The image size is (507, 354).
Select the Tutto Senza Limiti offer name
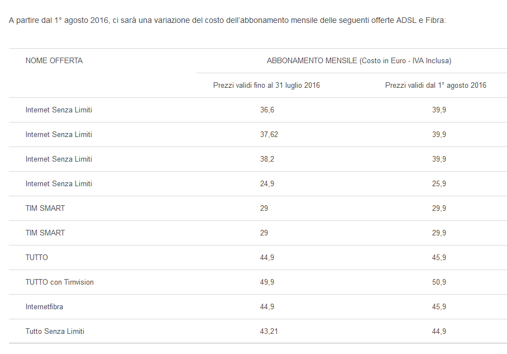(x=55, y=332)
